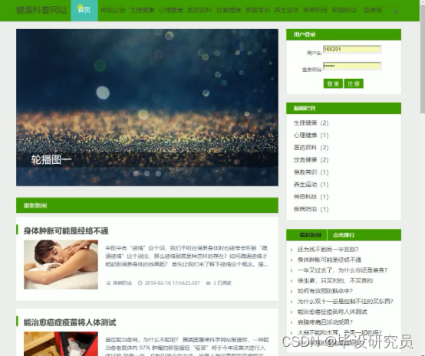Click the 轮播图一 carousel banner image

pos(147,107)
